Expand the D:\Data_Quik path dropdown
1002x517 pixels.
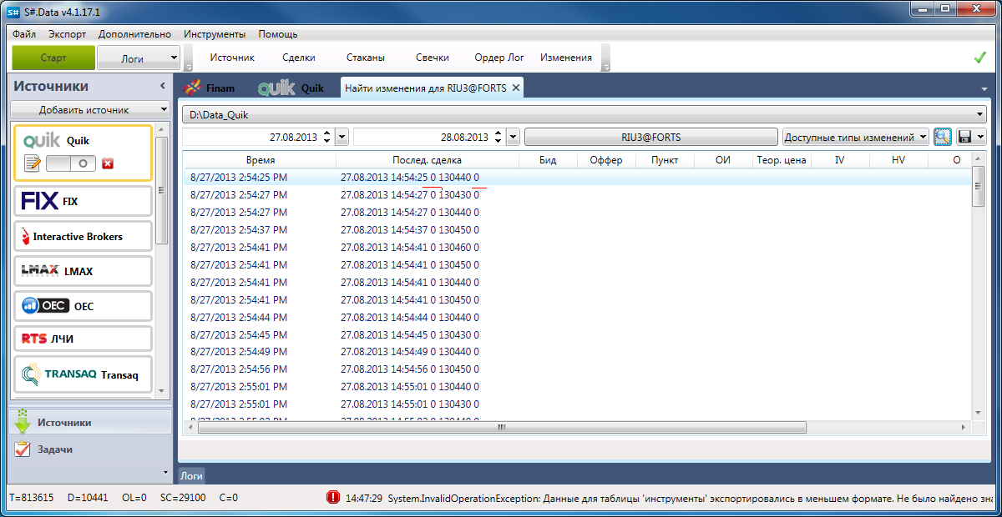click(980, 115)
